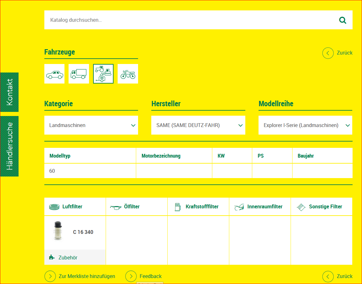Click the Ölfilter column header
The image size is (362, 284).
[x=131, y=207]
